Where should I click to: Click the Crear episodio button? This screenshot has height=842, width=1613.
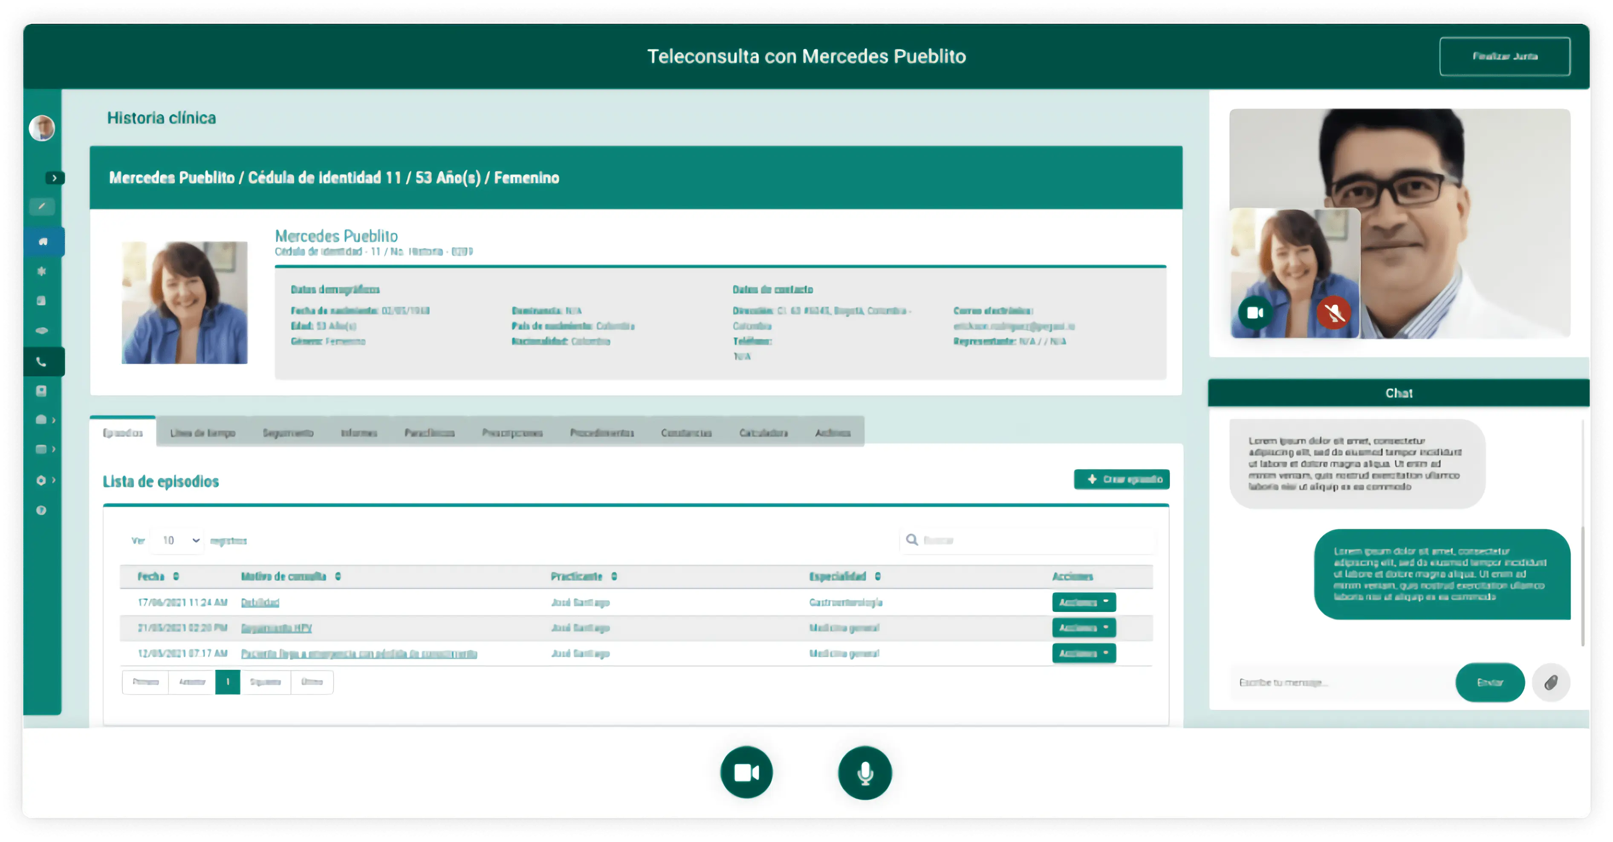coord(1122,479)
